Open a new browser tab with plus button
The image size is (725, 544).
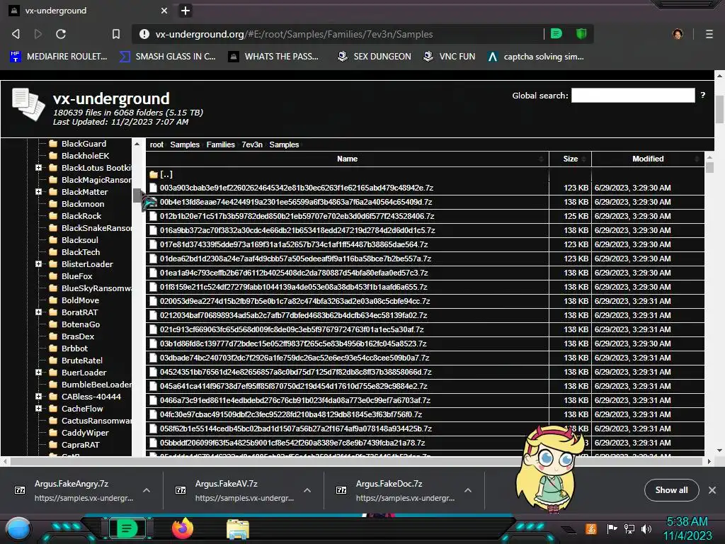point(185,11)
